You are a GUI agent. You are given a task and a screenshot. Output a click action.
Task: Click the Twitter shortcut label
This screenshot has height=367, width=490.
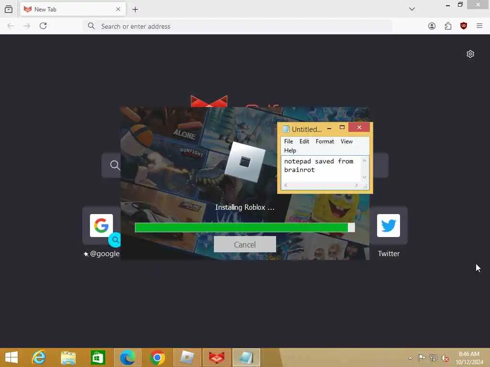point(389,254)
